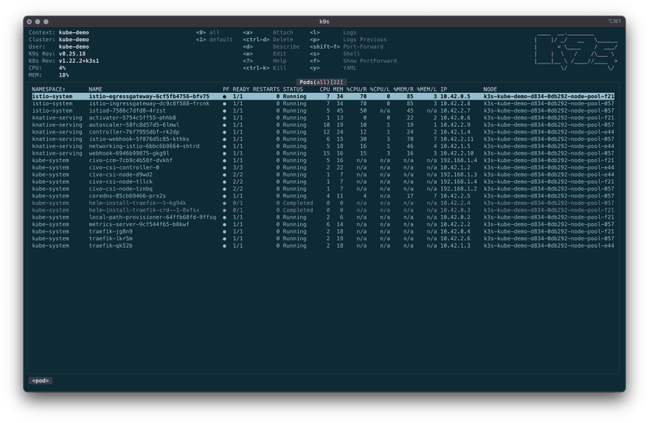Click the IP column header
649x423 pixels.
coord(444,89)
